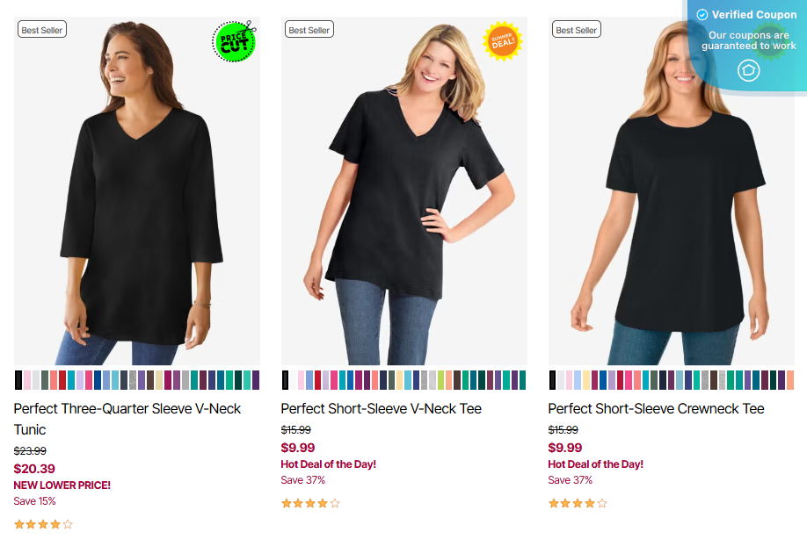Click the orange Summer Deal badge

coord(503,41)
